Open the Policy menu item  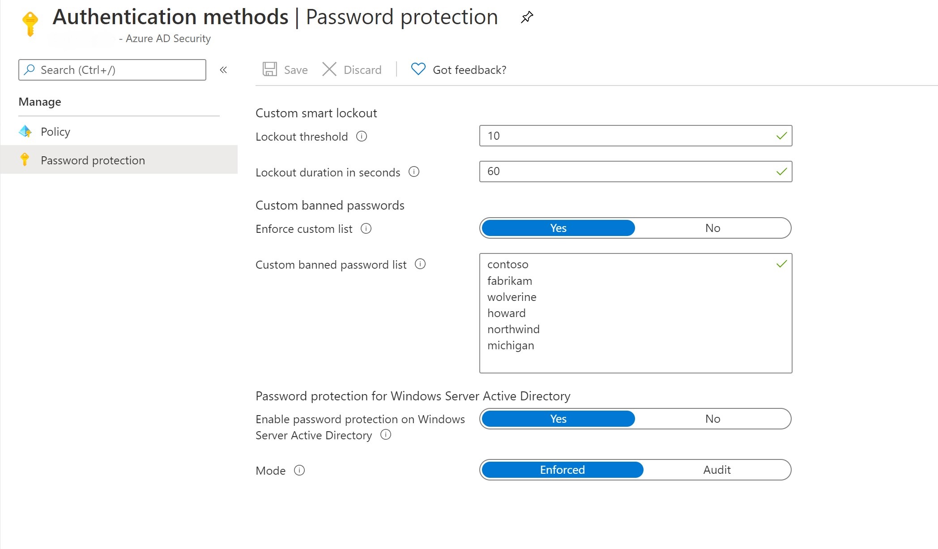[55, 131]
